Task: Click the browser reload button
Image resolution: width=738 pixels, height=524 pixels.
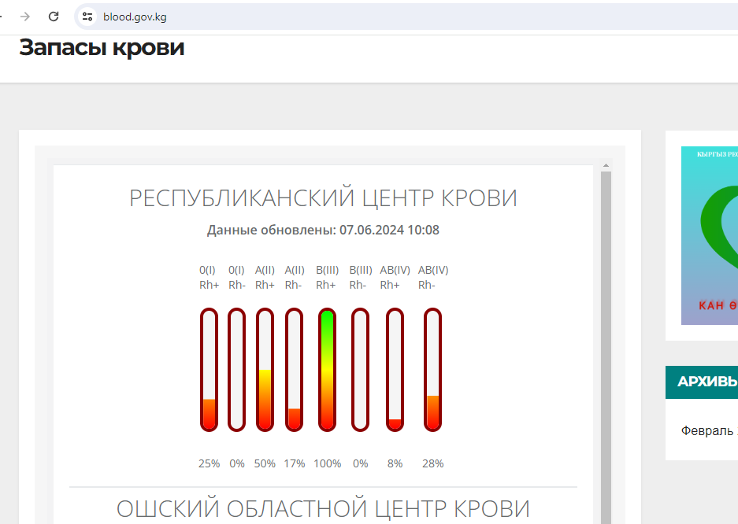Action: click(x=54, y=17)
